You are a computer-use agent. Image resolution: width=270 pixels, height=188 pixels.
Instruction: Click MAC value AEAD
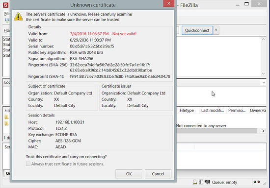coord(60,147)
